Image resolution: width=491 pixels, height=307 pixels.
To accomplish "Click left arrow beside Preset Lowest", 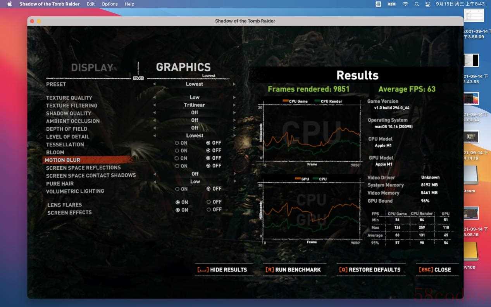I will click(x=154, y=84).
